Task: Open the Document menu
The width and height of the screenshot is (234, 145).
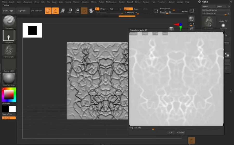Action: coord(28,2)
